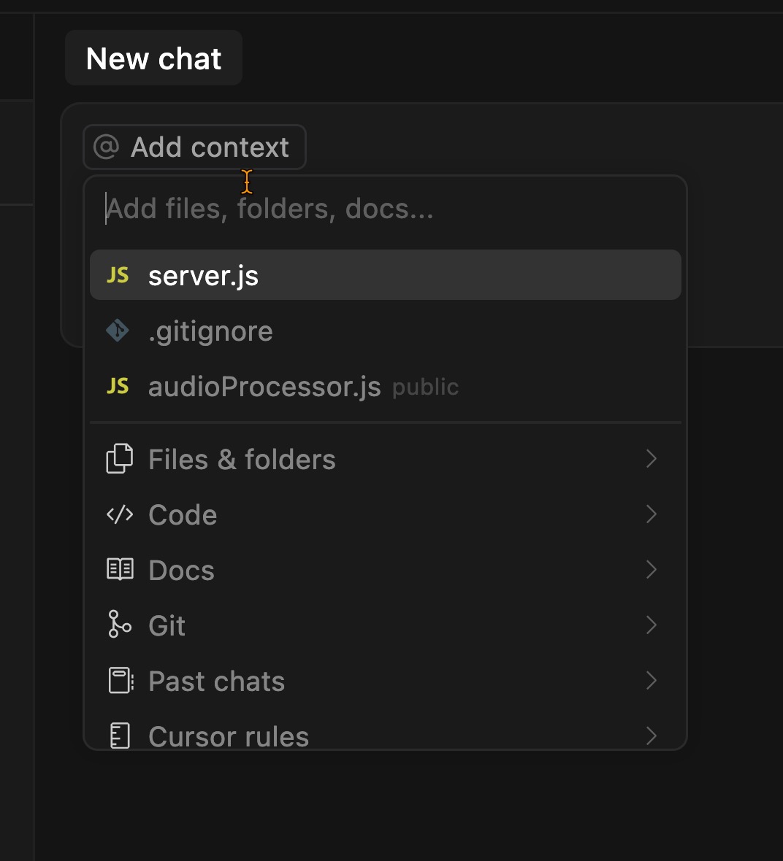Expand the Files & folders submenu arrow

[x=652, y=459]
